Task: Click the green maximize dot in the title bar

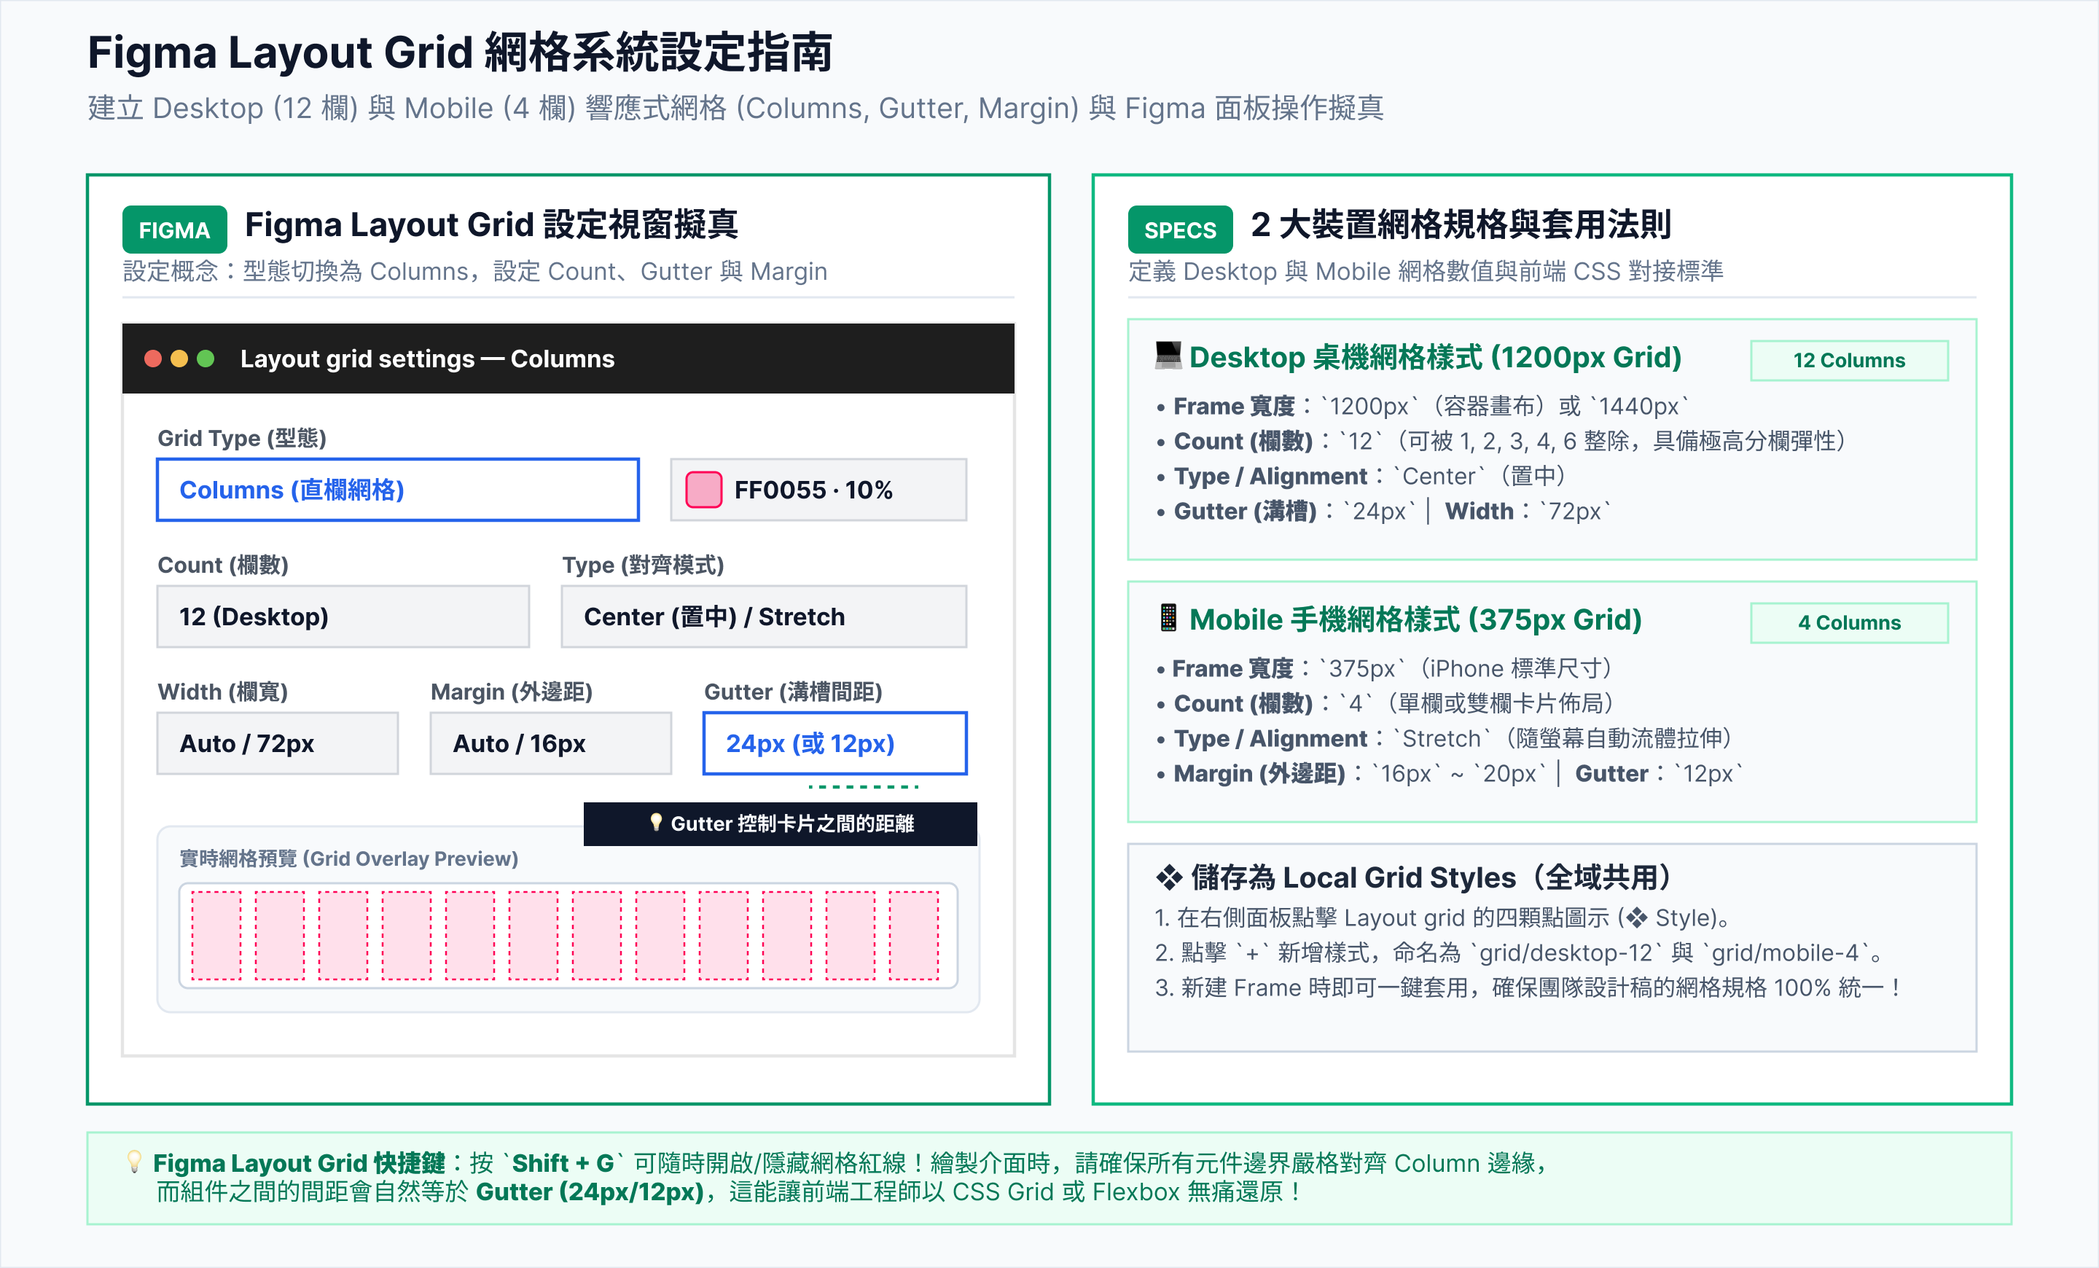Action: pyautogui.click(x=206, y=359)
